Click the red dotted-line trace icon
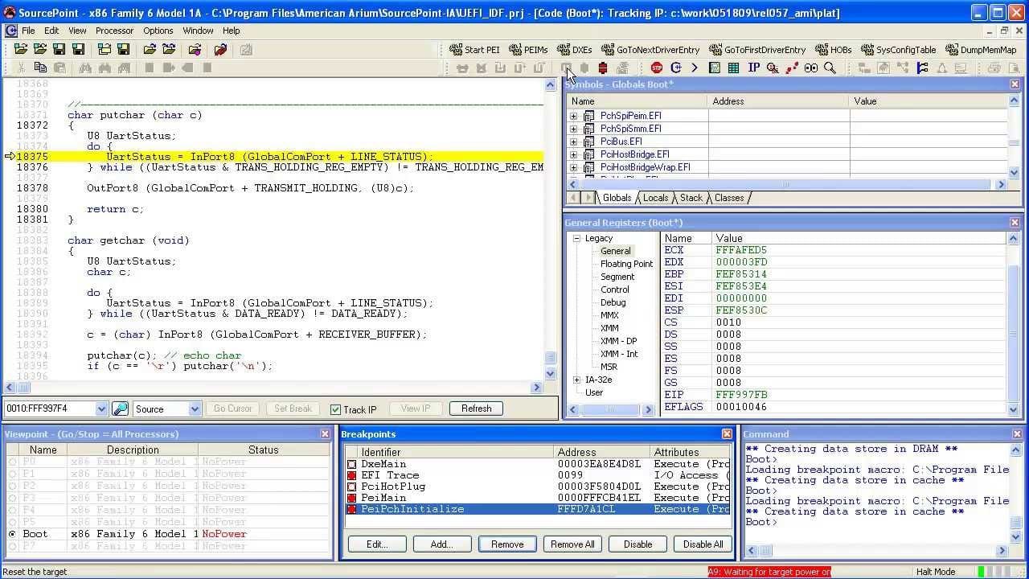Screen dimensions: 1029x579 pos(792,68)
